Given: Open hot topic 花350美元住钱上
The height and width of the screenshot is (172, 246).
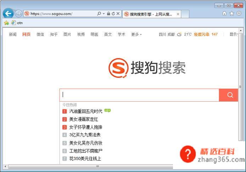Looking at the screenshot, I should [x=85, y=159].
